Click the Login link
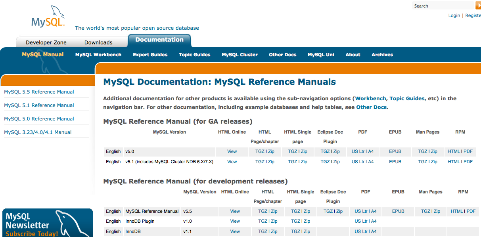 coord(454,15)
